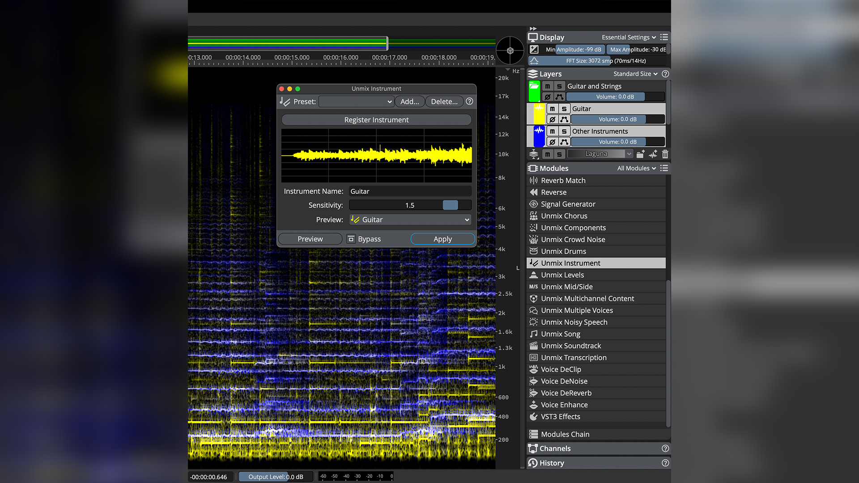Click the Instrument Name field
The width and height of the screenshot is (859, 483).
coord(410,191)
